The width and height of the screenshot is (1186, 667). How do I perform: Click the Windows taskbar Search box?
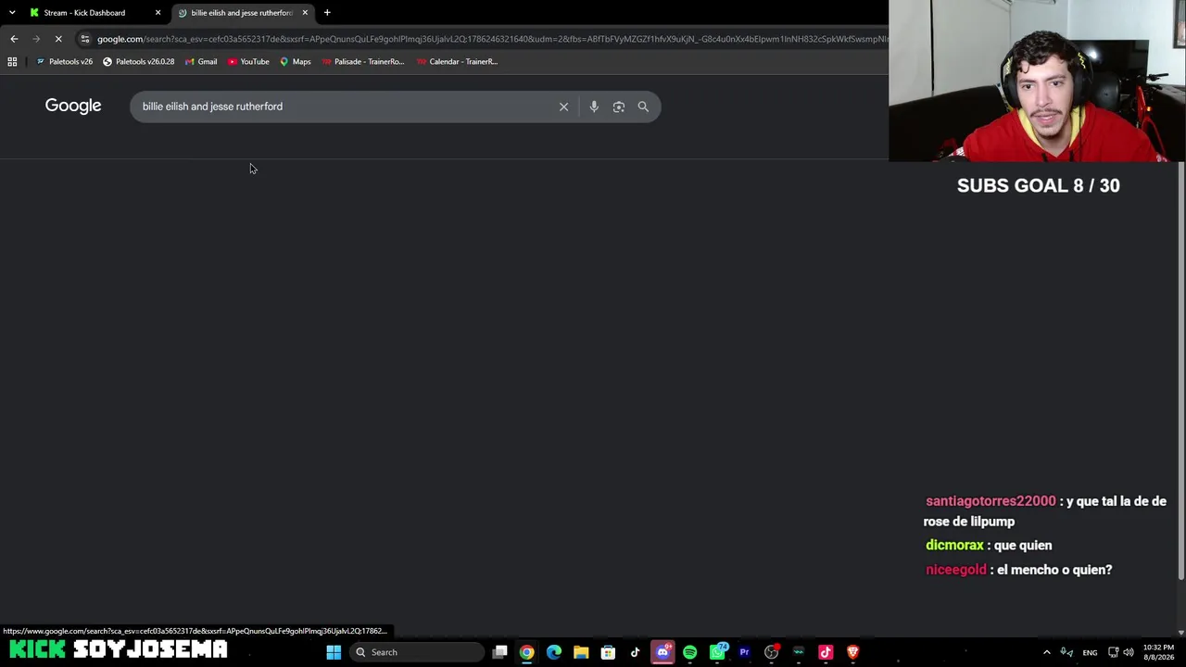pyautogui.click(x=416, y=652)
